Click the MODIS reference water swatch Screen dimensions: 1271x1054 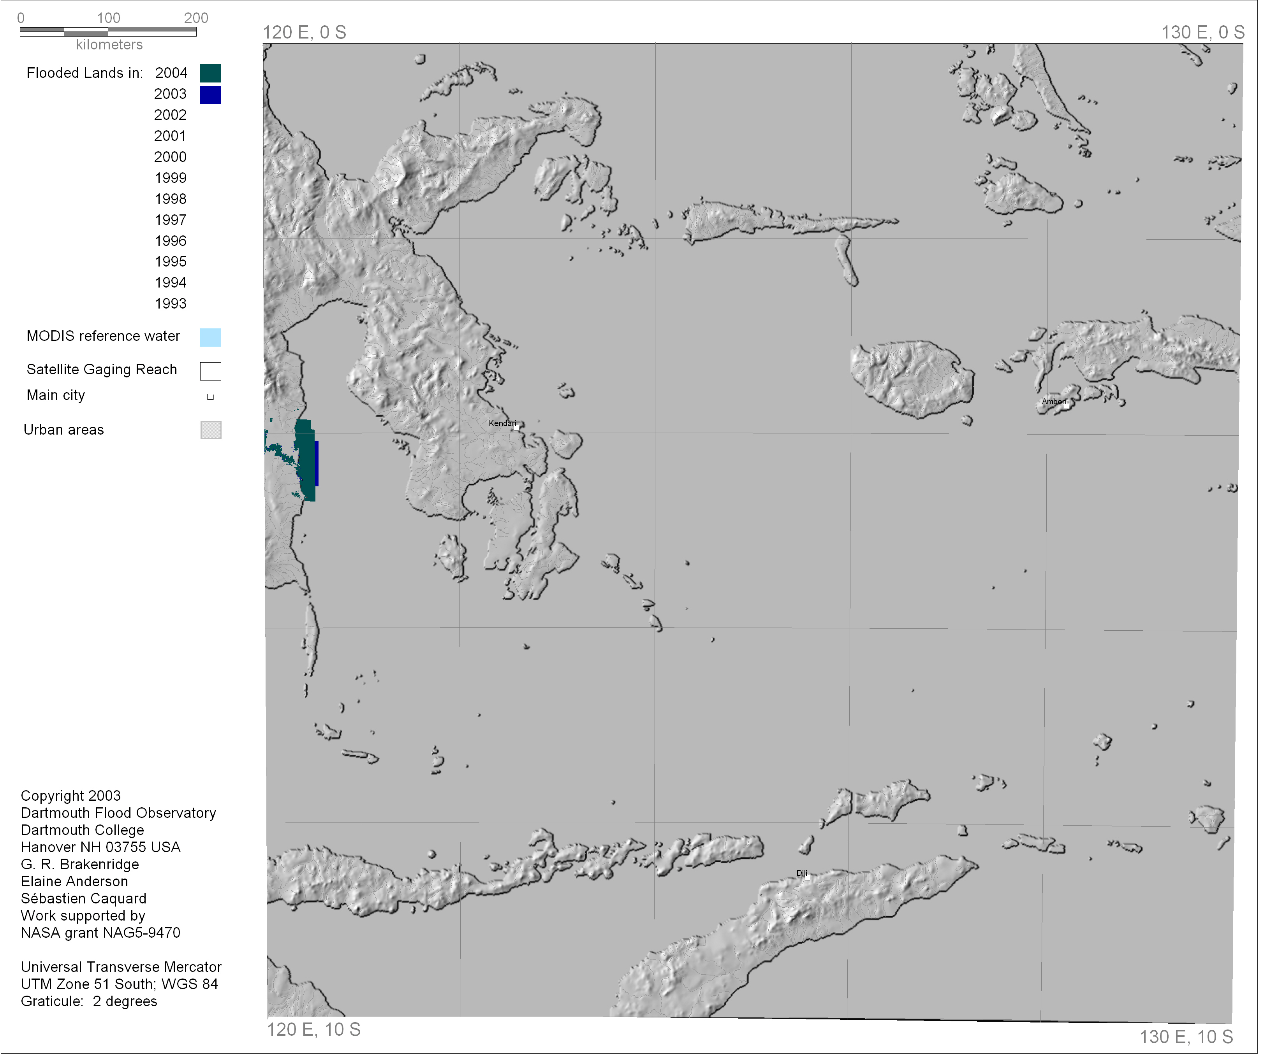click(x=210, y=337)
